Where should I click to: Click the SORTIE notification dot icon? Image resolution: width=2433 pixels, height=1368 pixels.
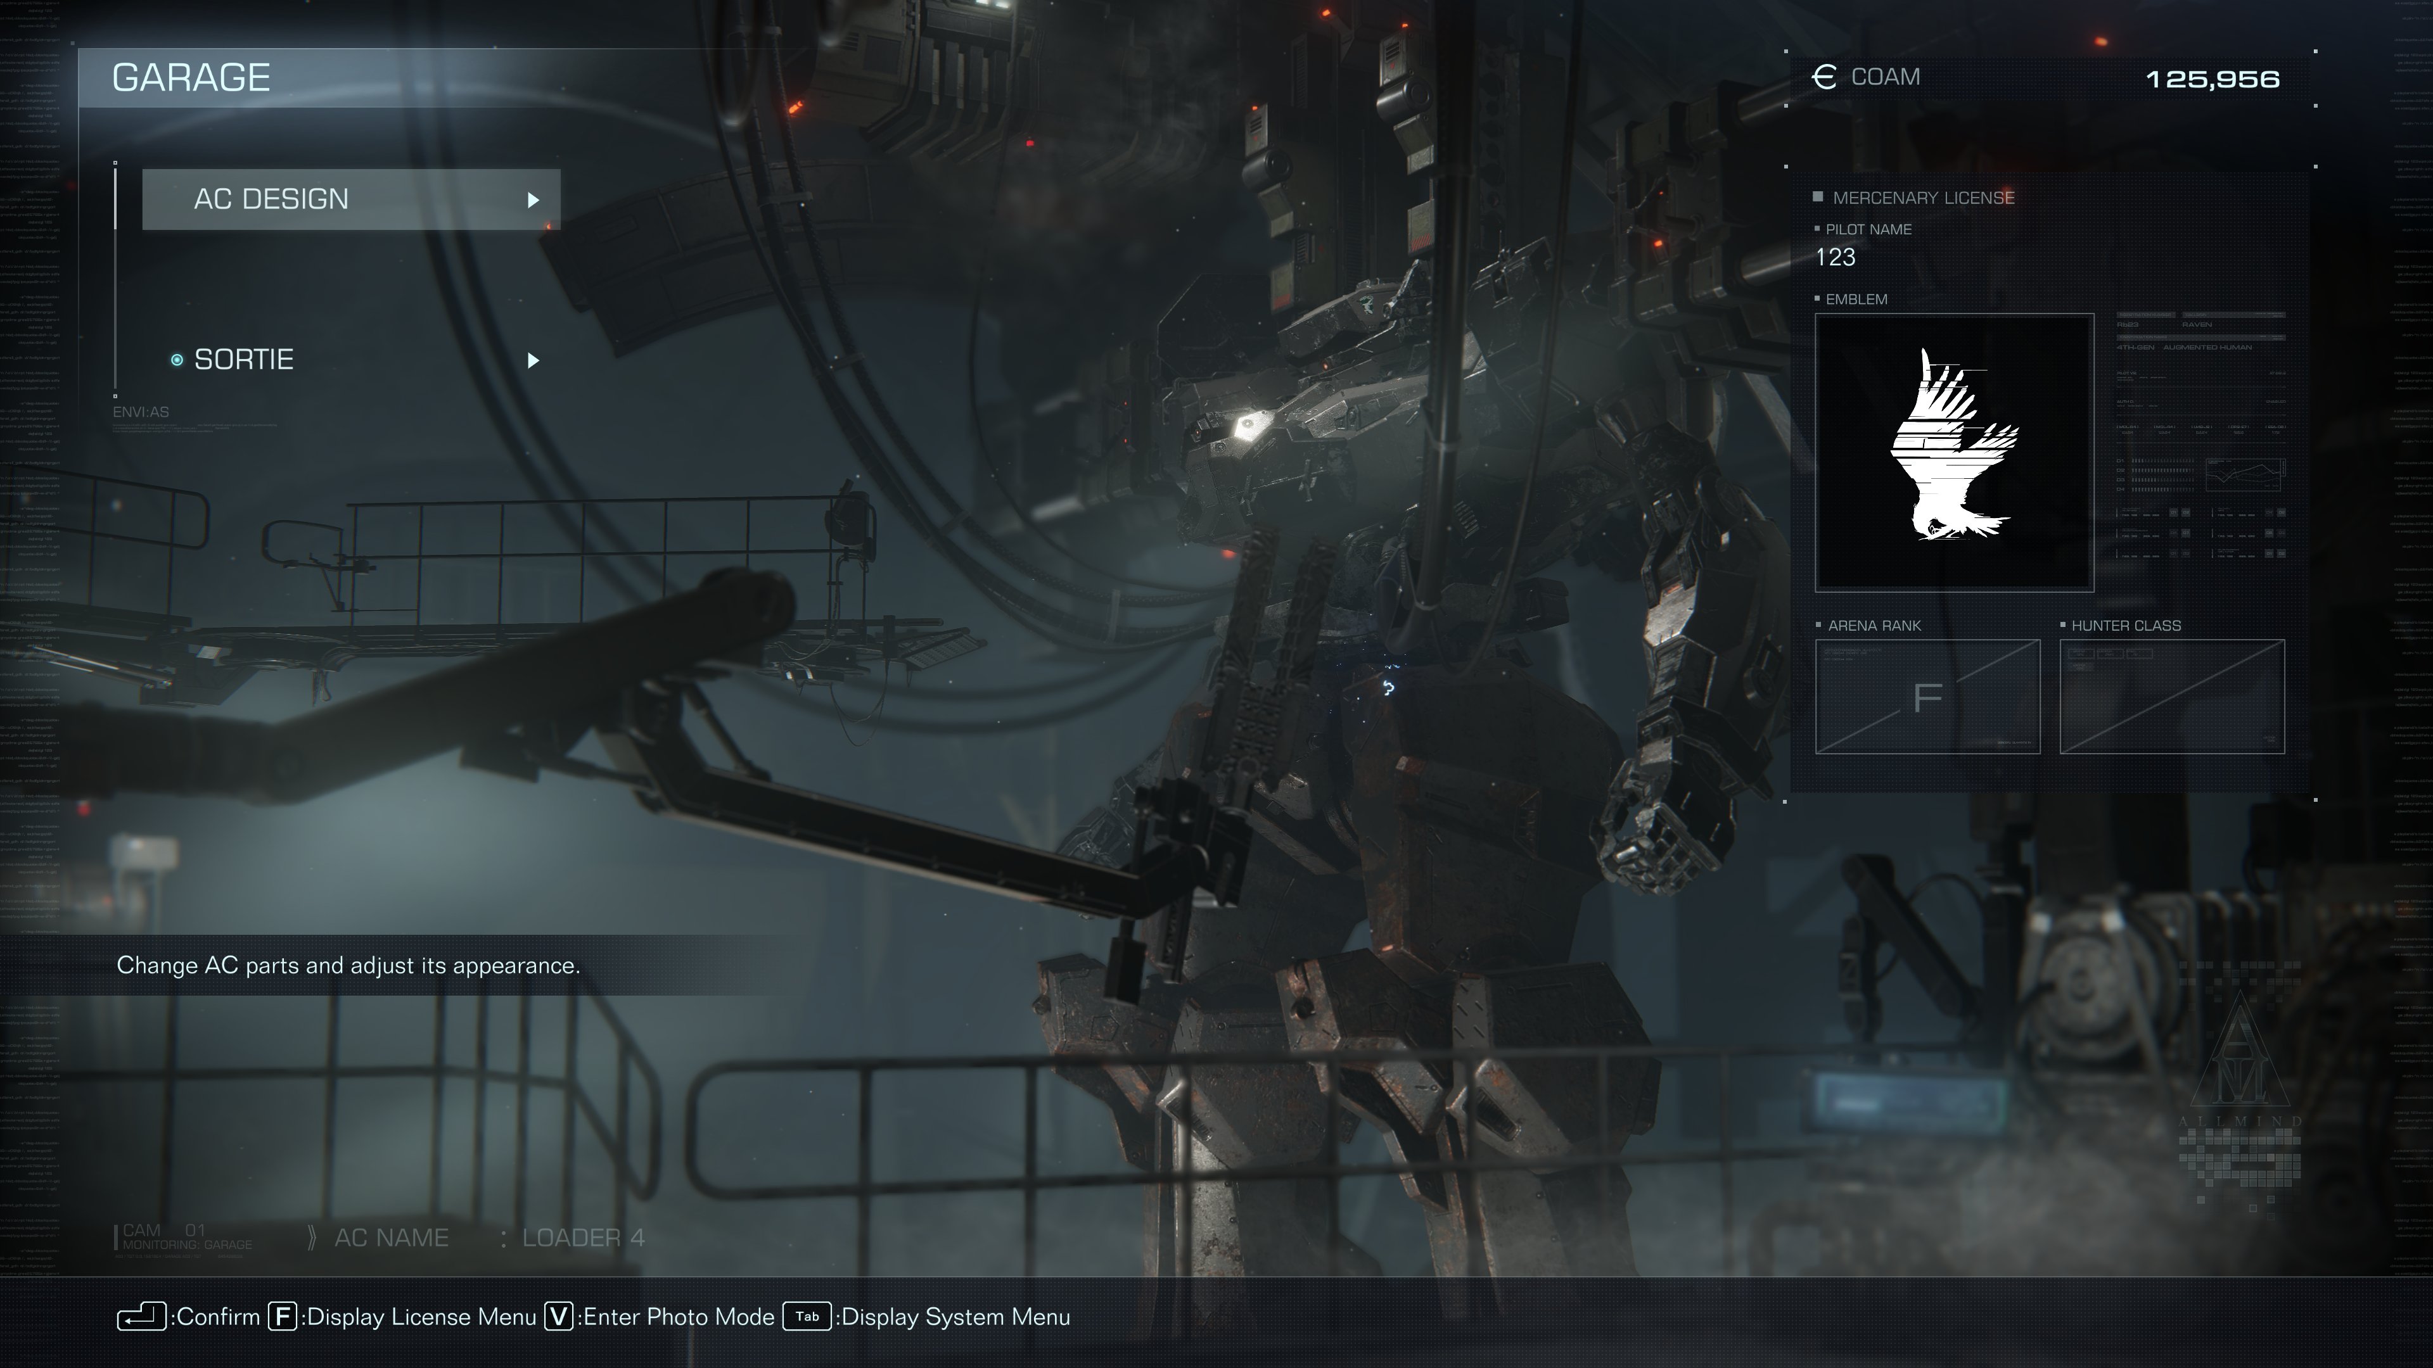tap(177, 360)
